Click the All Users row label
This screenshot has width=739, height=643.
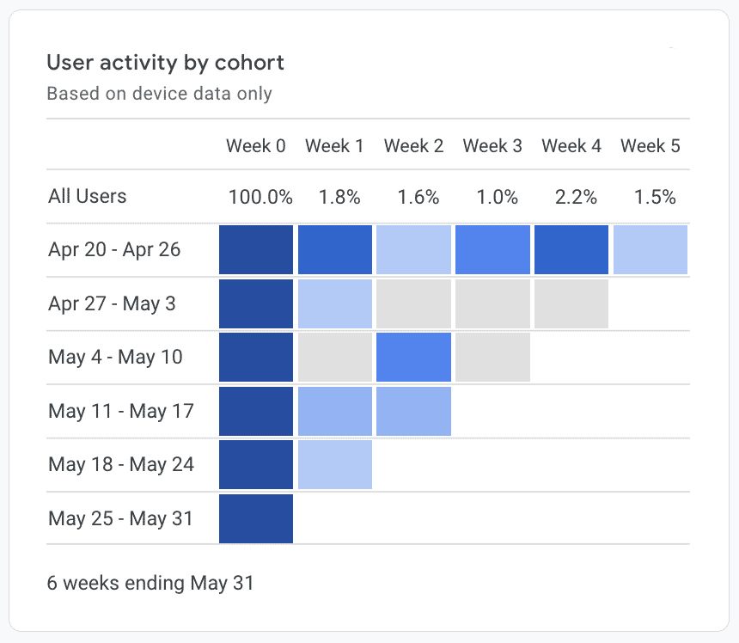pyautogui.click(x=88, y=197)
